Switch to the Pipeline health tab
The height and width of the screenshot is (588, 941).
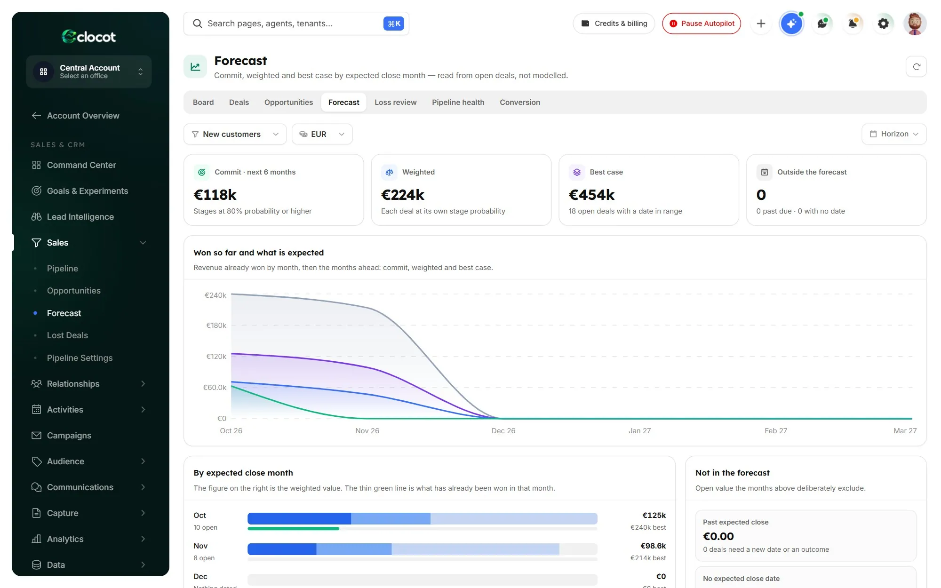point(458,103)
